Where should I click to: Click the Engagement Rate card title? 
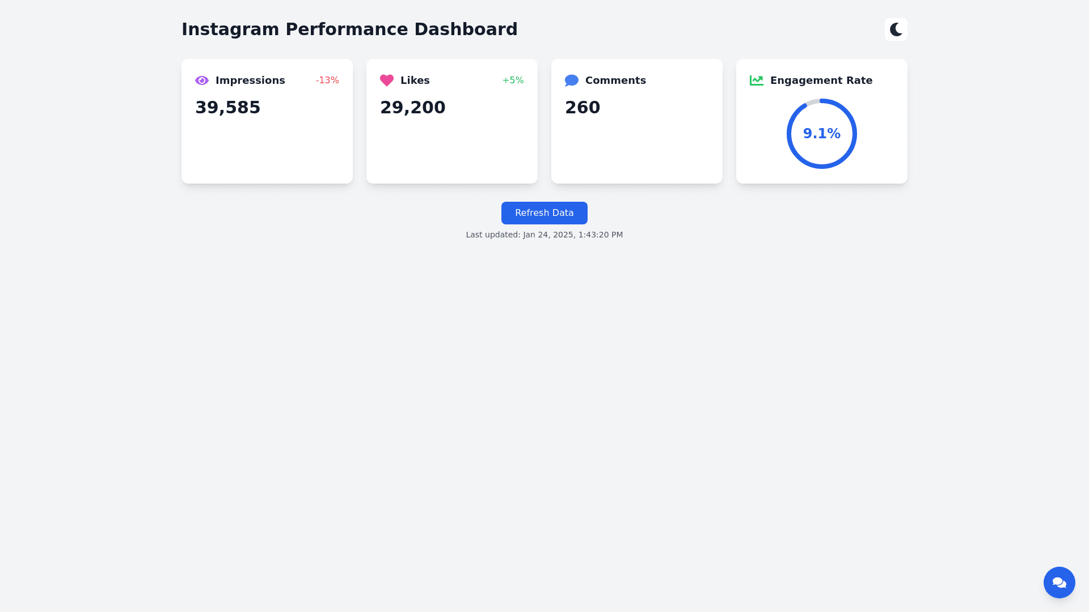(x=821, y=80)
